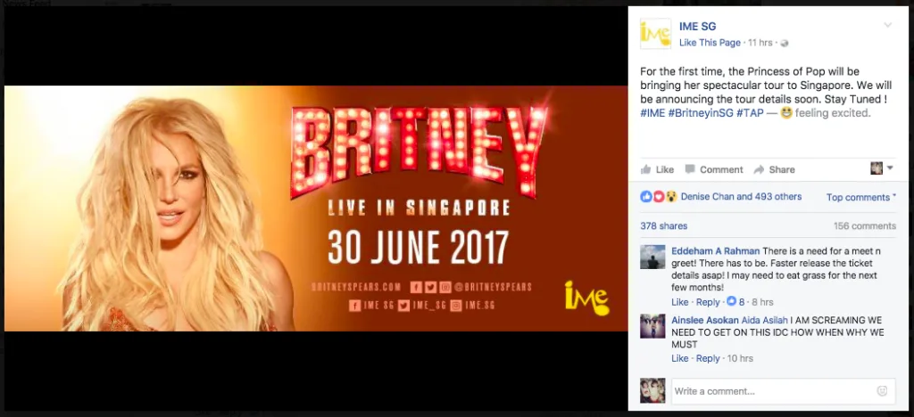Viewport: 914px width, 417px height.
Task: Click Like This Page link
Action: [x=710, y=43]
